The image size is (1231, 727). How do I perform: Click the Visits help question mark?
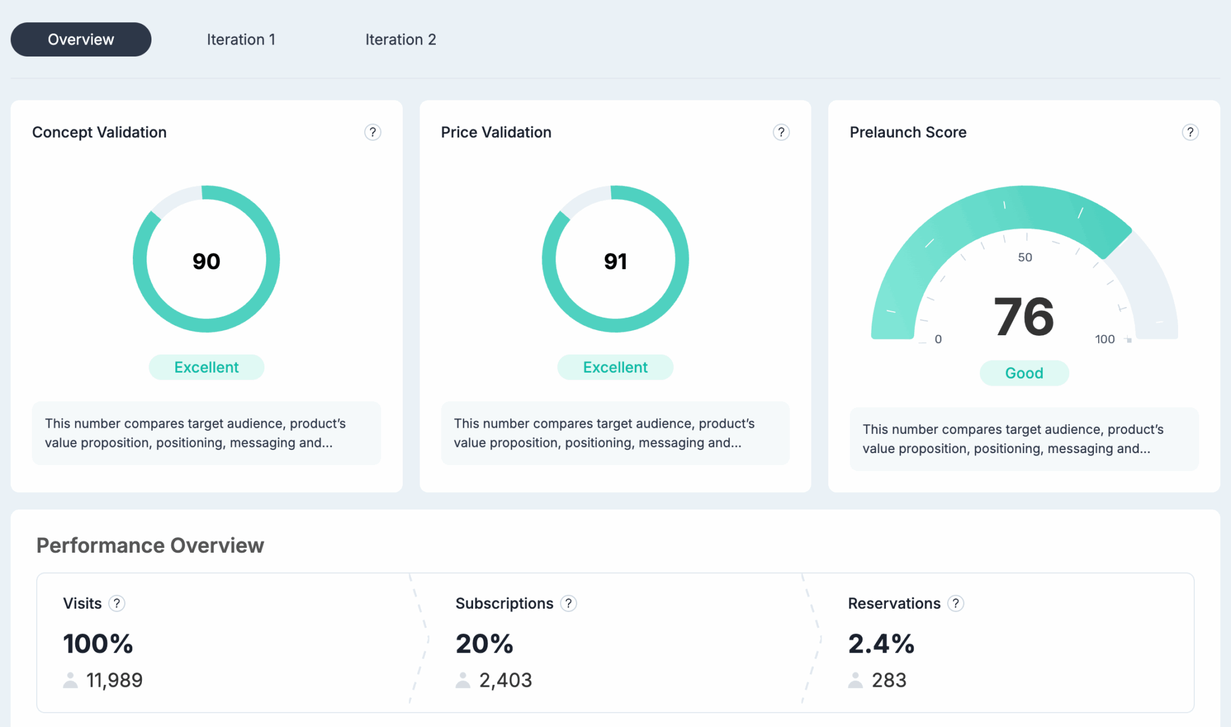tap(117, 603)
